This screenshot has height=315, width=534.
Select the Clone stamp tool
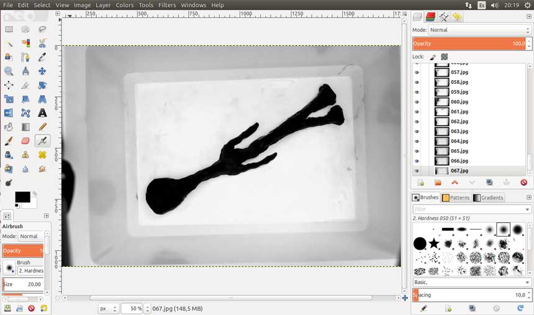point(25,155)
